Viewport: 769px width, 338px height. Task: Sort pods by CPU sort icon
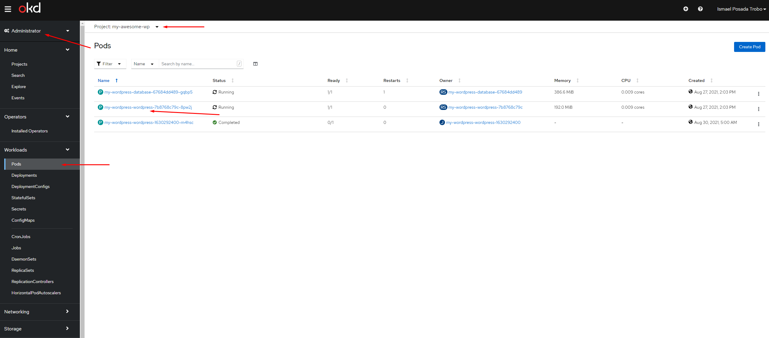(x=637, y=80)
